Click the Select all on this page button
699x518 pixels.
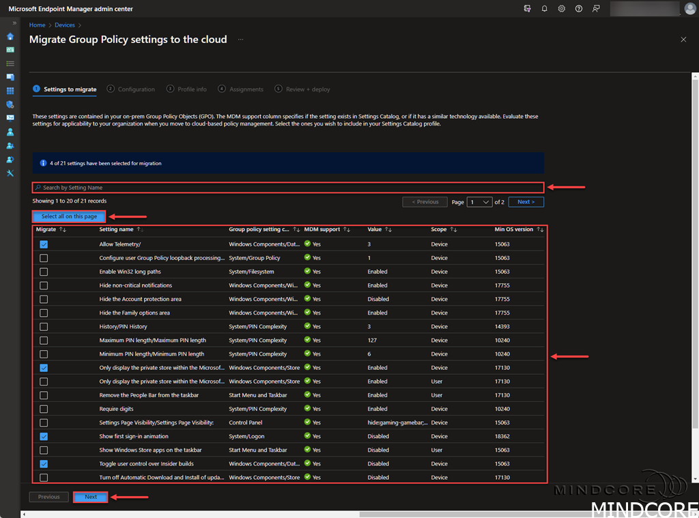coord(69,216)
